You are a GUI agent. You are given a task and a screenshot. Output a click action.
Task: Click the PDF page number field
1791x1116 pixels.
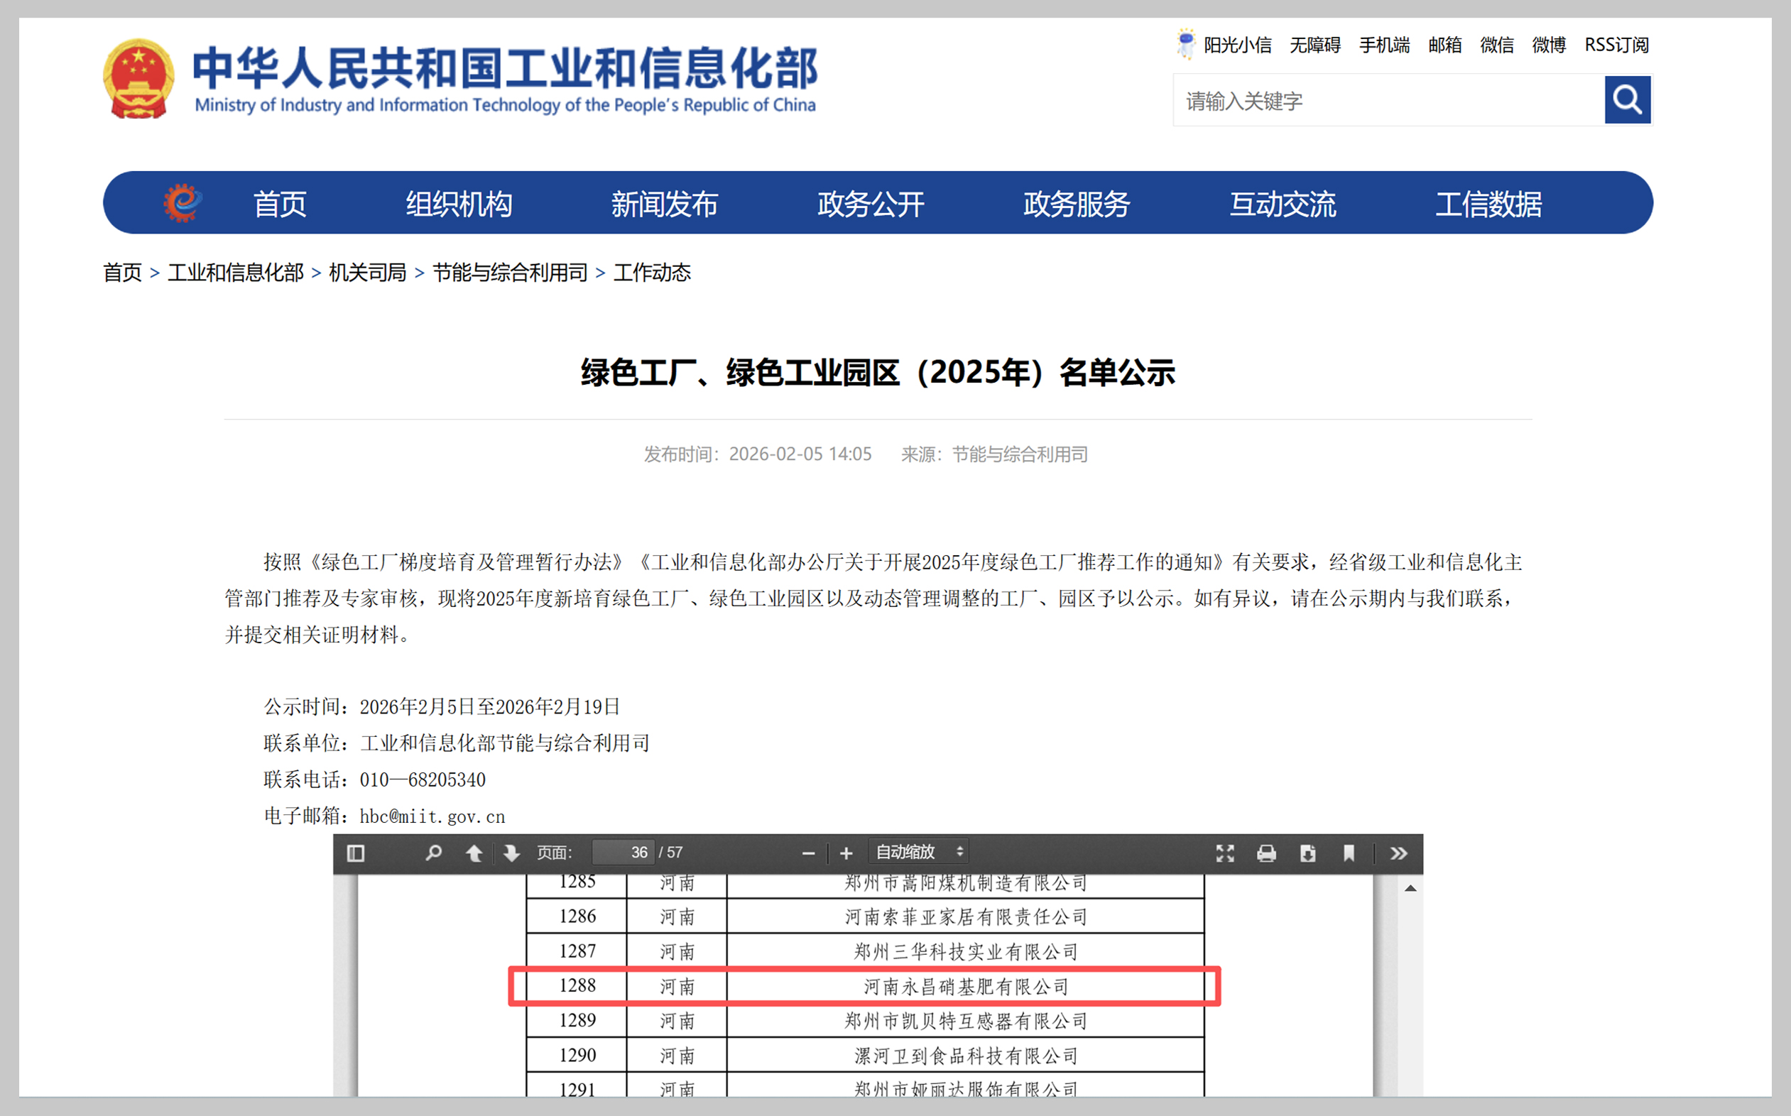(x=624, y=853)
